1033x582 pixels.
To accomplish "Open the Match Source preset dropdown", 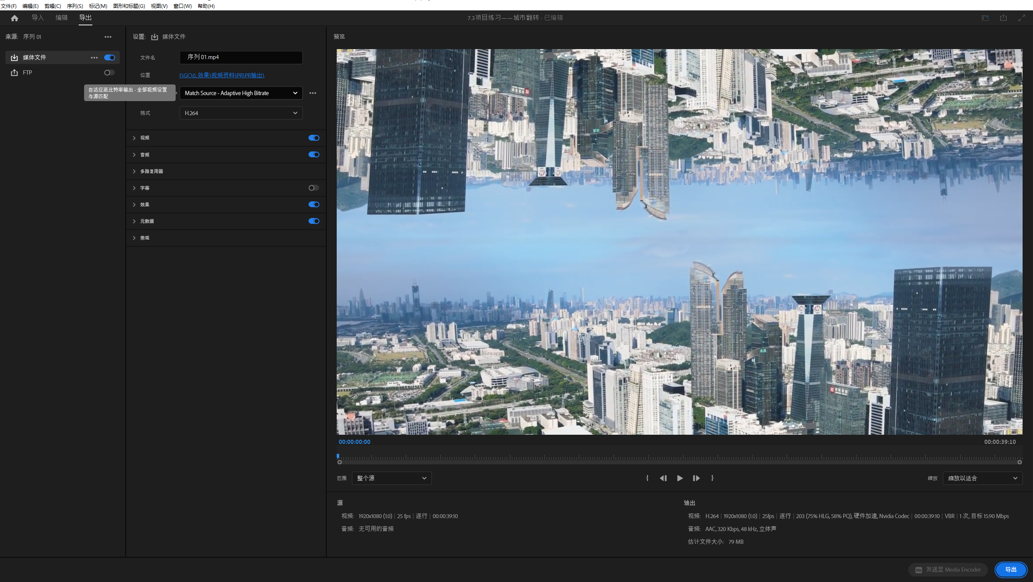I will pos(241,93).
